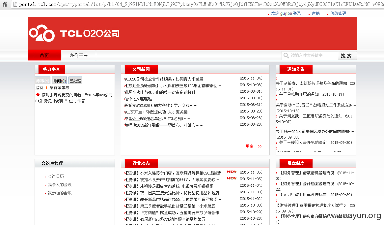
Task: Click the 行业动态 section header
Action: pos(141,163)
